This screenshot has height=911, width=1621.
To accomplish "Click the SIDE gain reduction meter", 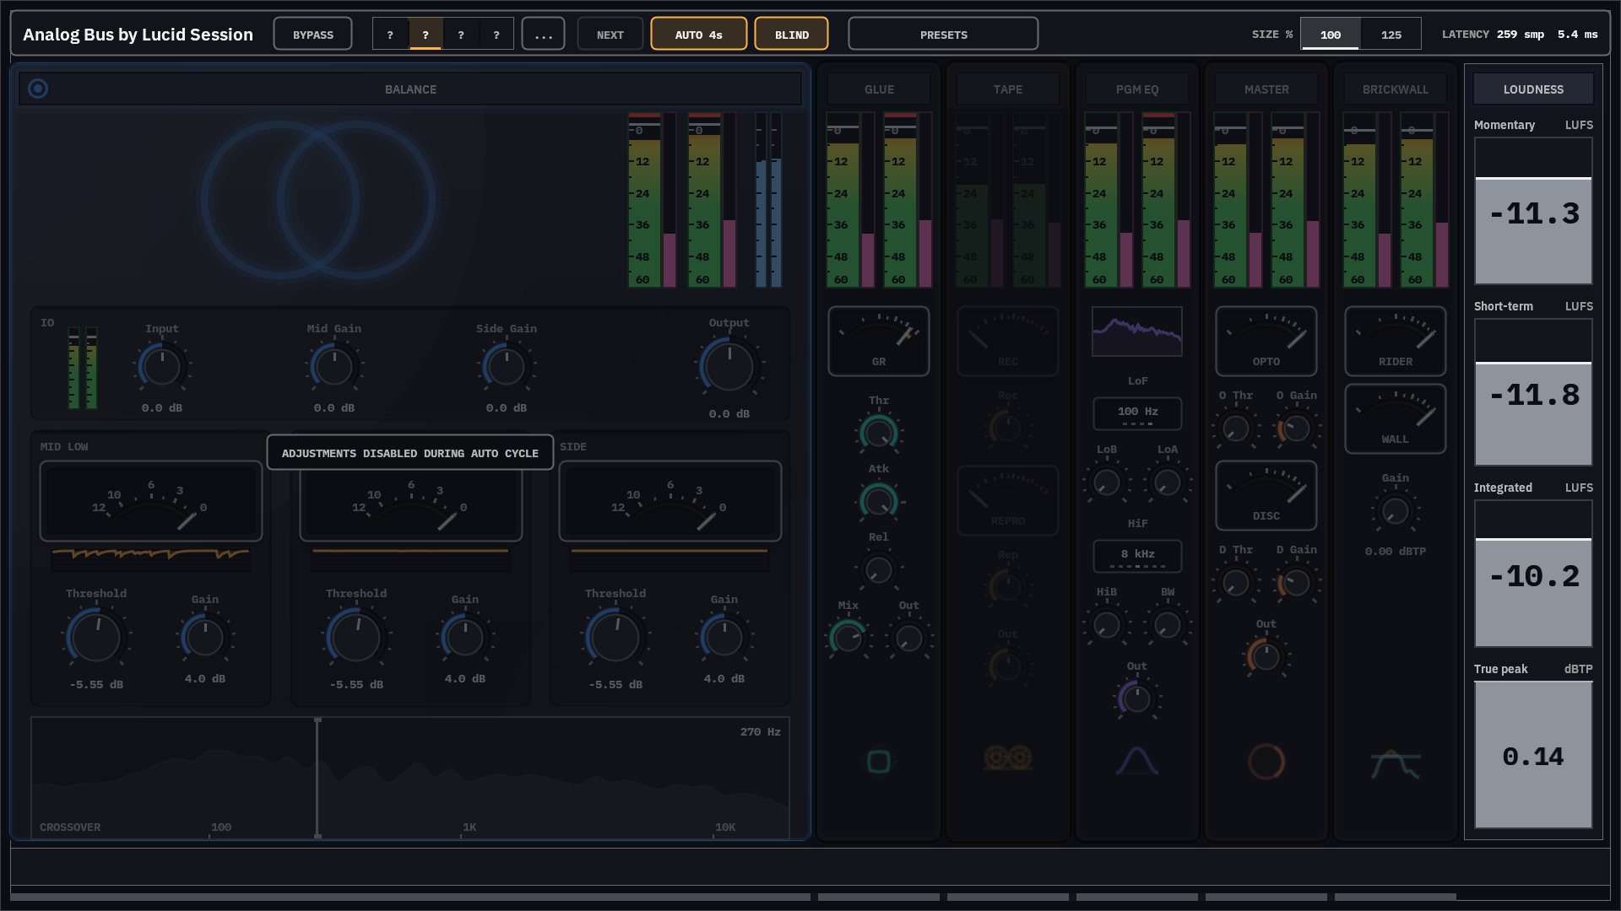I will (670, 501).
